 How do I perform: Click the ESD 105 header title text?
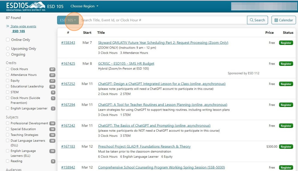[x=55, y=6]
